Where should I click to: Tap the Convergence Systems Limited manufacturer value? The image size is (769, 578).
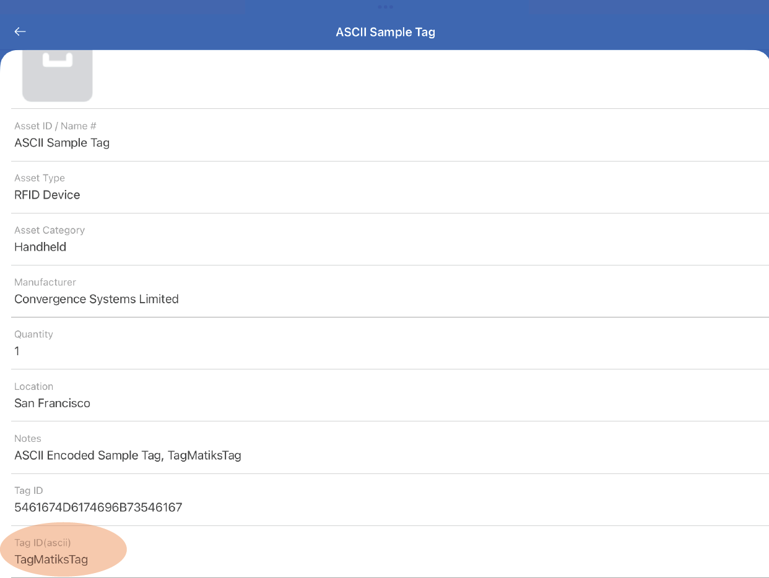pyautogui.click(x=97, y=299)
